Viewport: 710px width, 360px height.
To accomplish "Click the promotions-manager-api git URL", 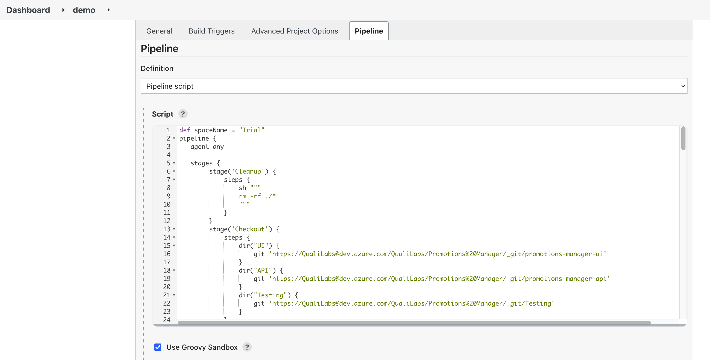I will [x=440, y=279].
